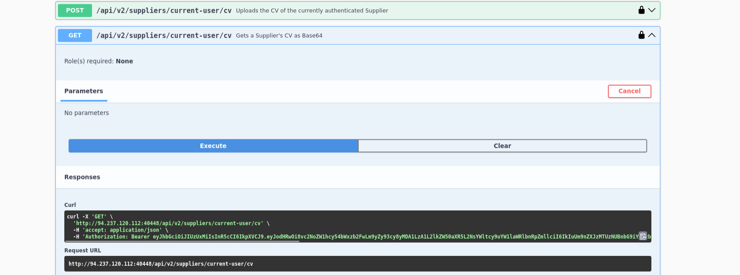Click the authorization lock on the GET cv endpoint

coord(641,35)
